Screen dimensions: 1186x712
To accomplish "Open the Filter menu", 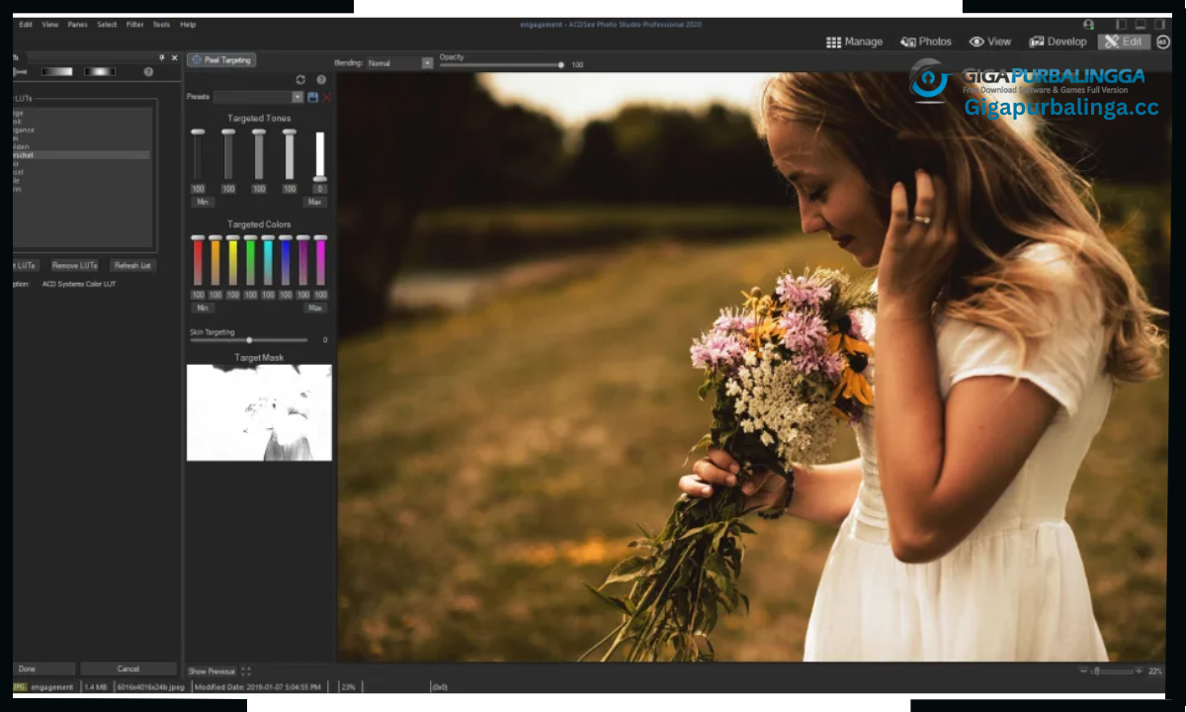I will tap(134, 24).
